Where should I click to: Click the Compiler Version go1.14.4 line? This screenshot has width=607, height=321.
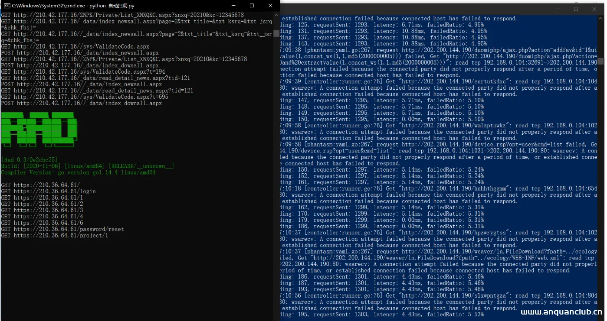(78, 172)
